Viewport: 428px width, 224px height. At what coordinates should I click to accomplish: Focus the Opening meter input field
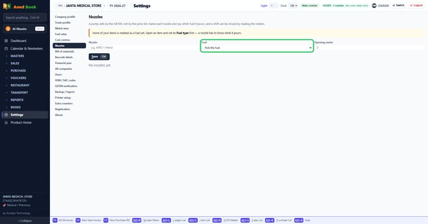tap(370, 48)
